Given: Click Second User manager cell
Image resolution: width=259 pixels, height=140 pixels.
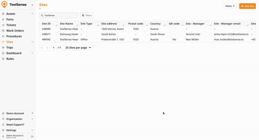Looking at the screenshot, I should tap(193, 34).
